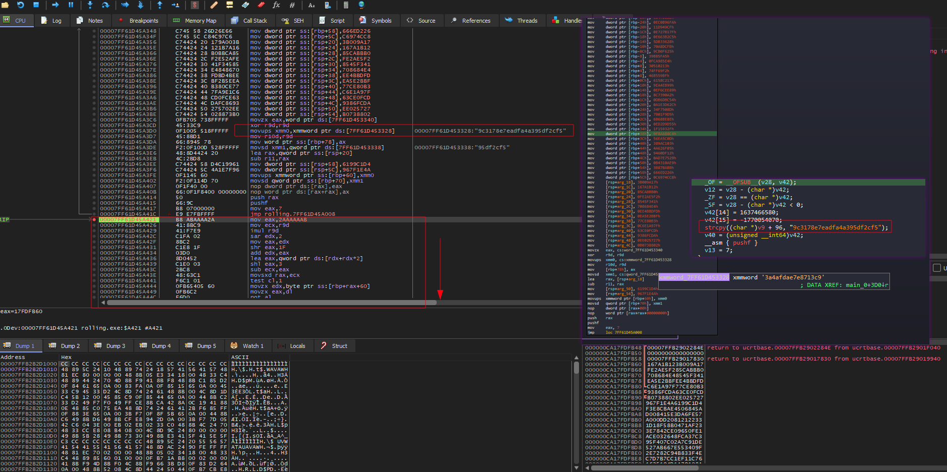Click the Step Into icon
This screenshot has width=947, height=472.
[90, 5]
